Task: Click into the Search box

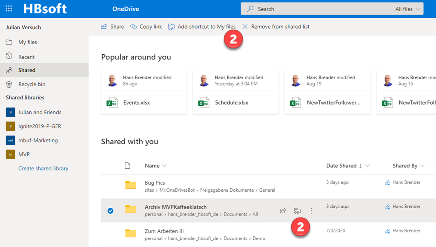Action: [319, 9]
